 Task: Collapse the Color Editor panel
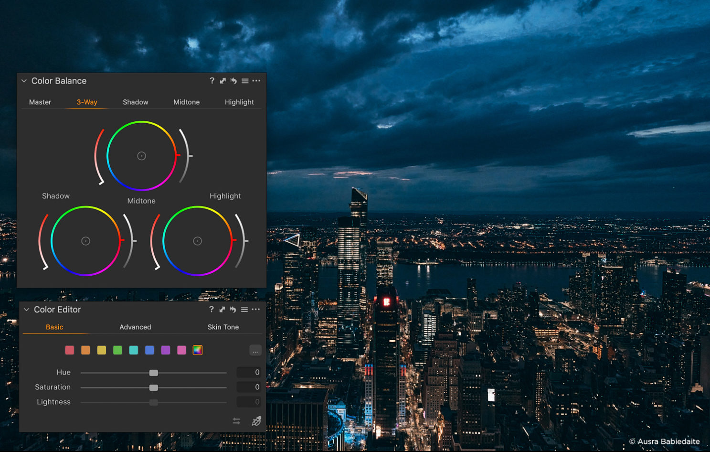click(x=27, y=310)
